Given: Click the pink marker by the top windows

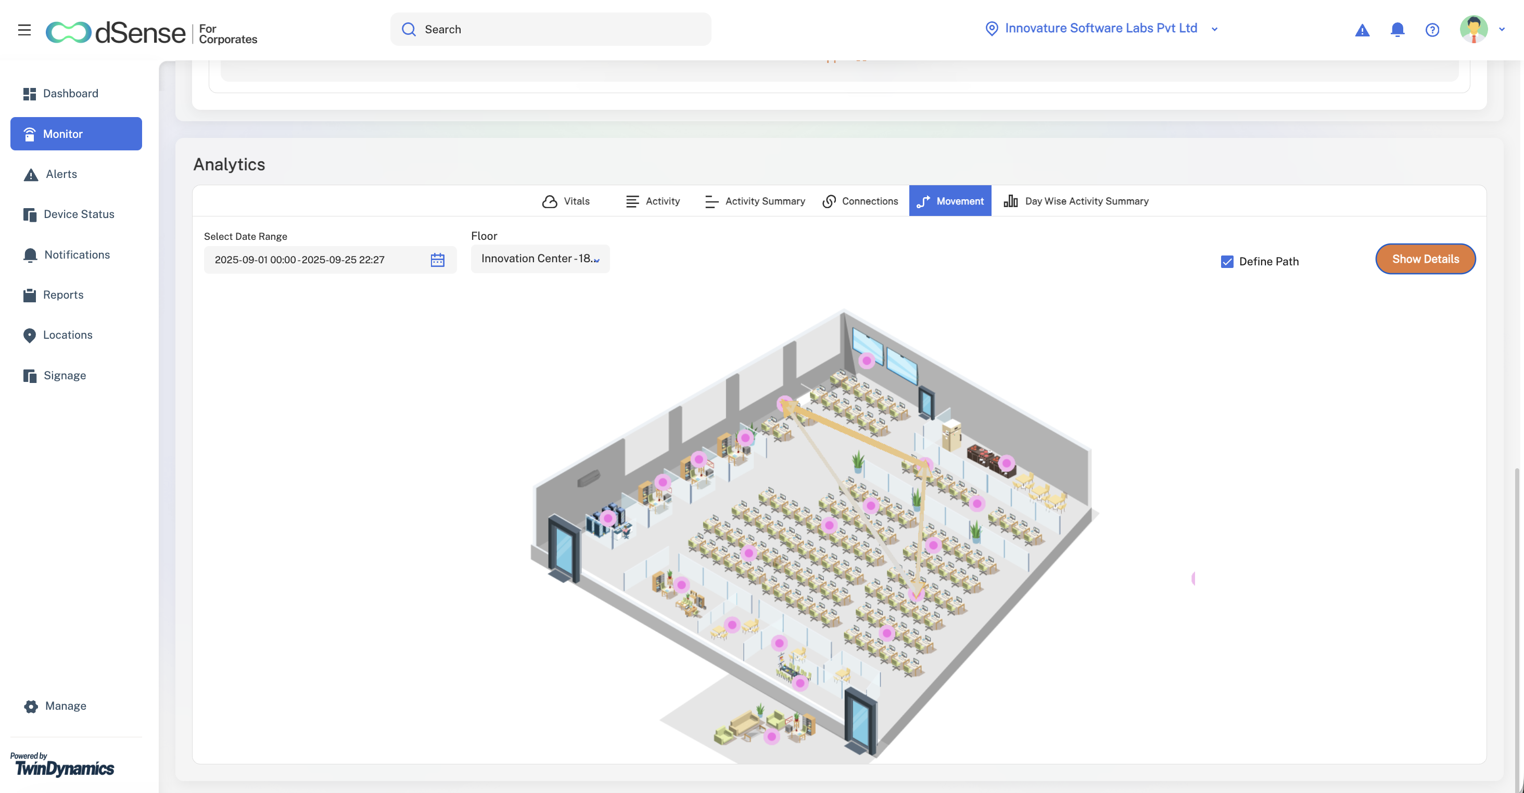Looking at the screenshot, I should 867,360.
